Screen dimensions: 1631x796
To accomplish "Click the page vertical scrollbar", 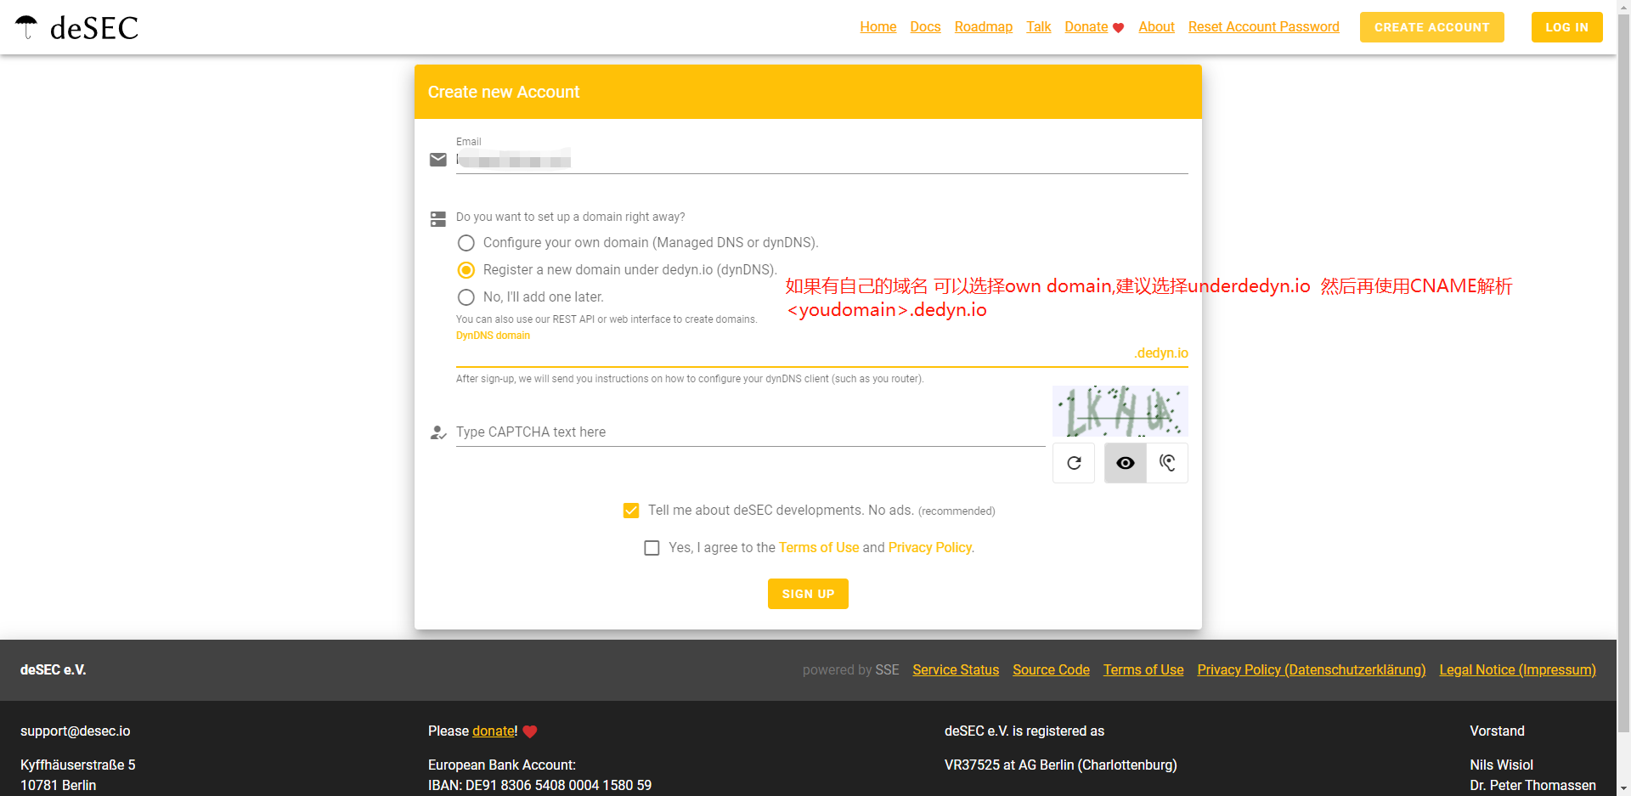I will click(1623, 374).
